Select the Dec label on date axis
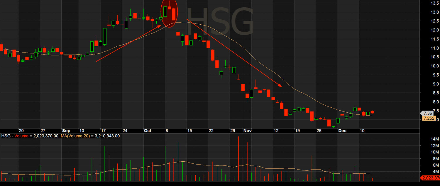This screenshot has width=440, height=186. (342, 131)
